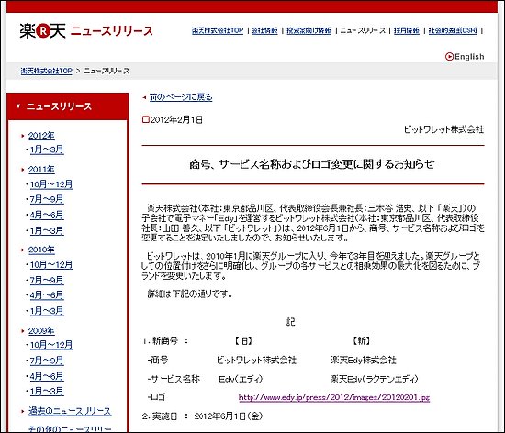This screenshot has height=433, width=505.
Task: Click the headline 商号、サービス名称およびロゴ変更に関するお知らせ
Action: point(312,164)
